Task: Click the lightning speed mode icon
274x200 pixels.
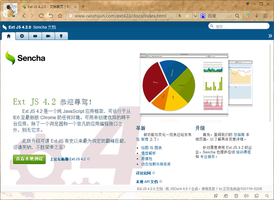Action: click(x=180, y=16)
